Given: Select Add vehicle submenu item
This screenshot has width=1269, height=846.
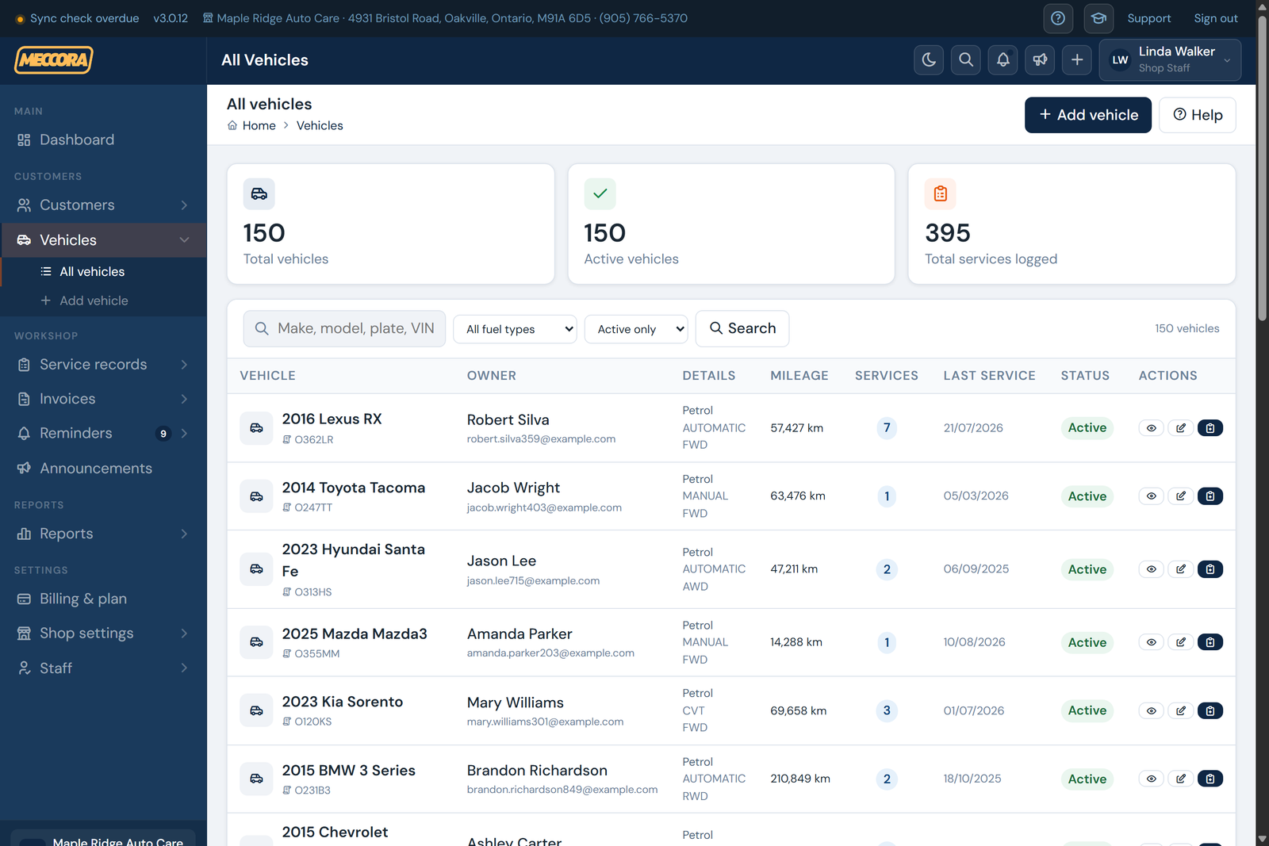Looking at the screenshot, I should click(103, 301).
